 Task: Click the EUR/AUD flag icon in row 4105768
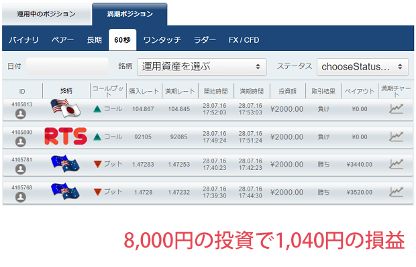[x=65, y=191]
